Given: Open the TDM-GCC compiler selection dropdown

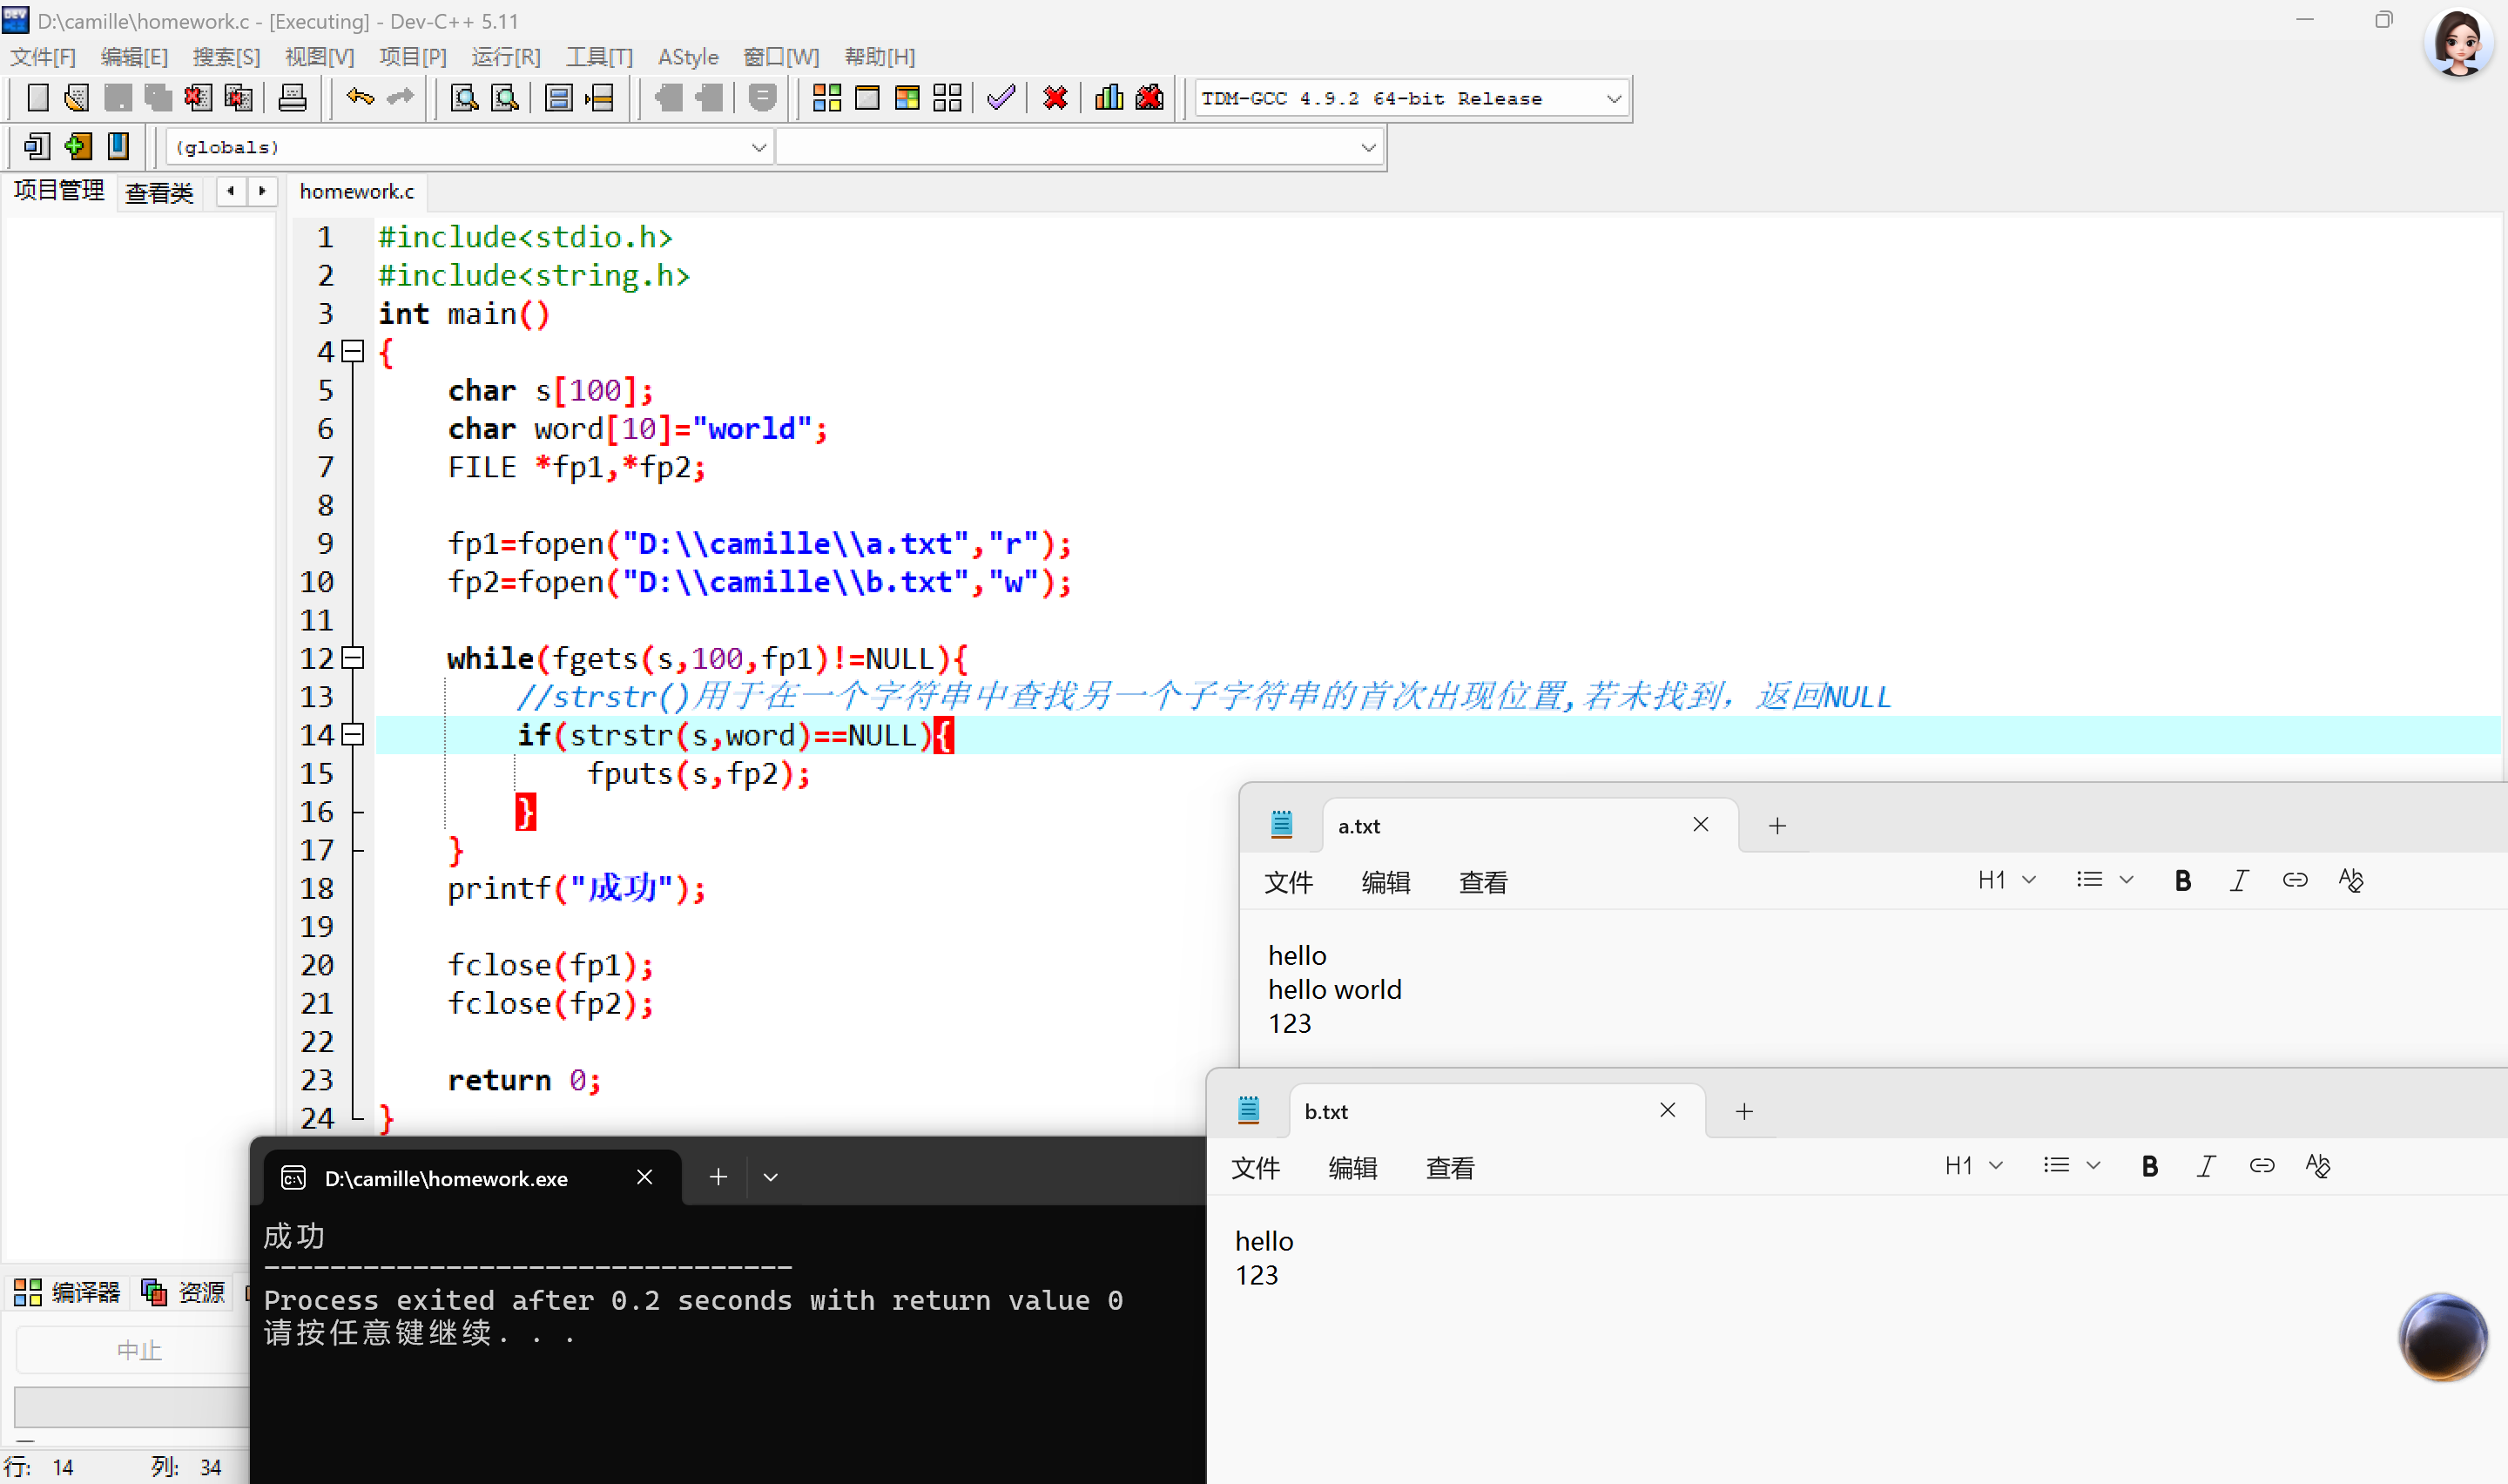Looking at the screenshot, I should tap(1613, 99).
